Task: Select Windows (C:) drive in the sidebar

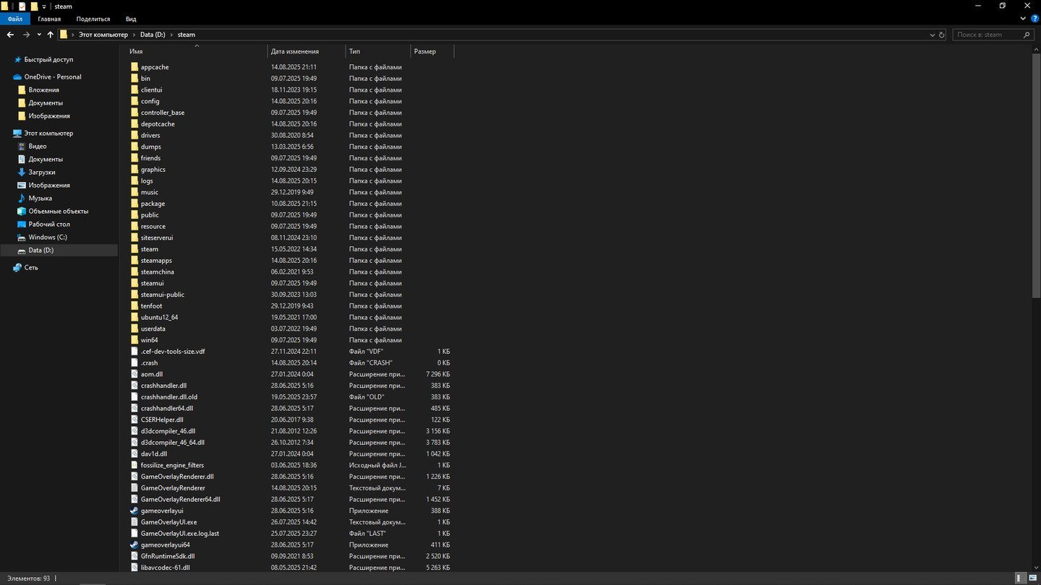Action: pyautogui.click(x=48, y=237)
